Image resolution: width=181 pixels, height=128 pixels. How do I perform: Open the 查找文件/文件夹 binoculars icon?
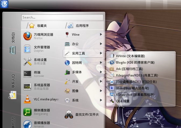pyautogui.click(x=69, y=114)
